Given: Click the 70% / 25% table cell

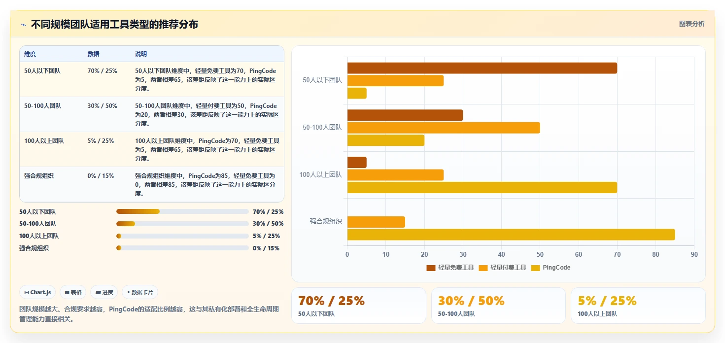Looking at the screenshot, I should click(x=103, y=71).
